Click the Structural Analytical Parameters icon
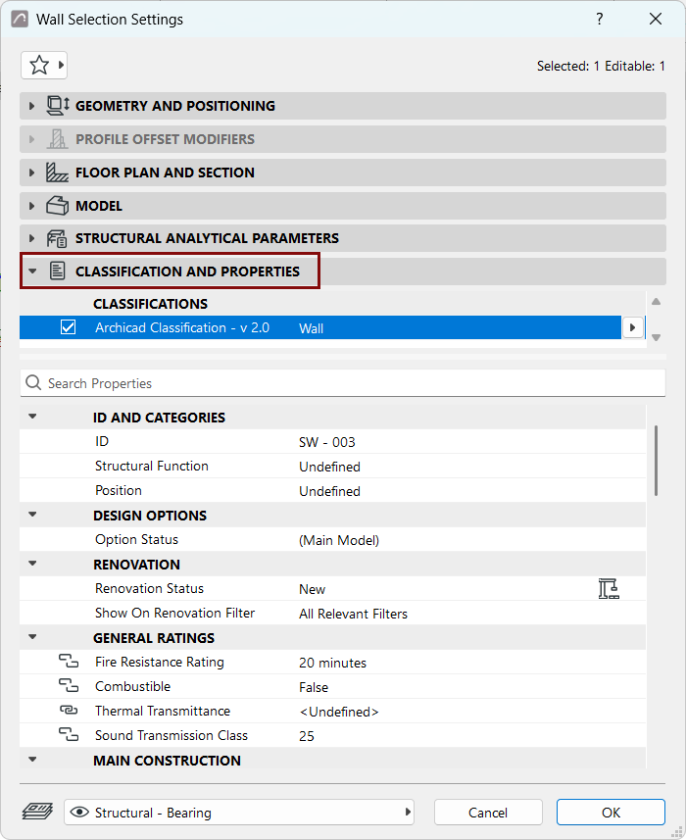Viewport: 686px width, 840px height. click(57, 238)
